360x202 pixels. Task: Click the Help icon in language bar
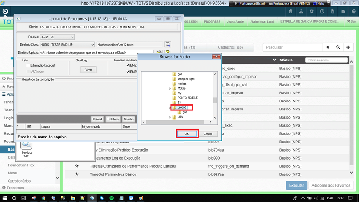pyautogui.click(x=319, y=4)
